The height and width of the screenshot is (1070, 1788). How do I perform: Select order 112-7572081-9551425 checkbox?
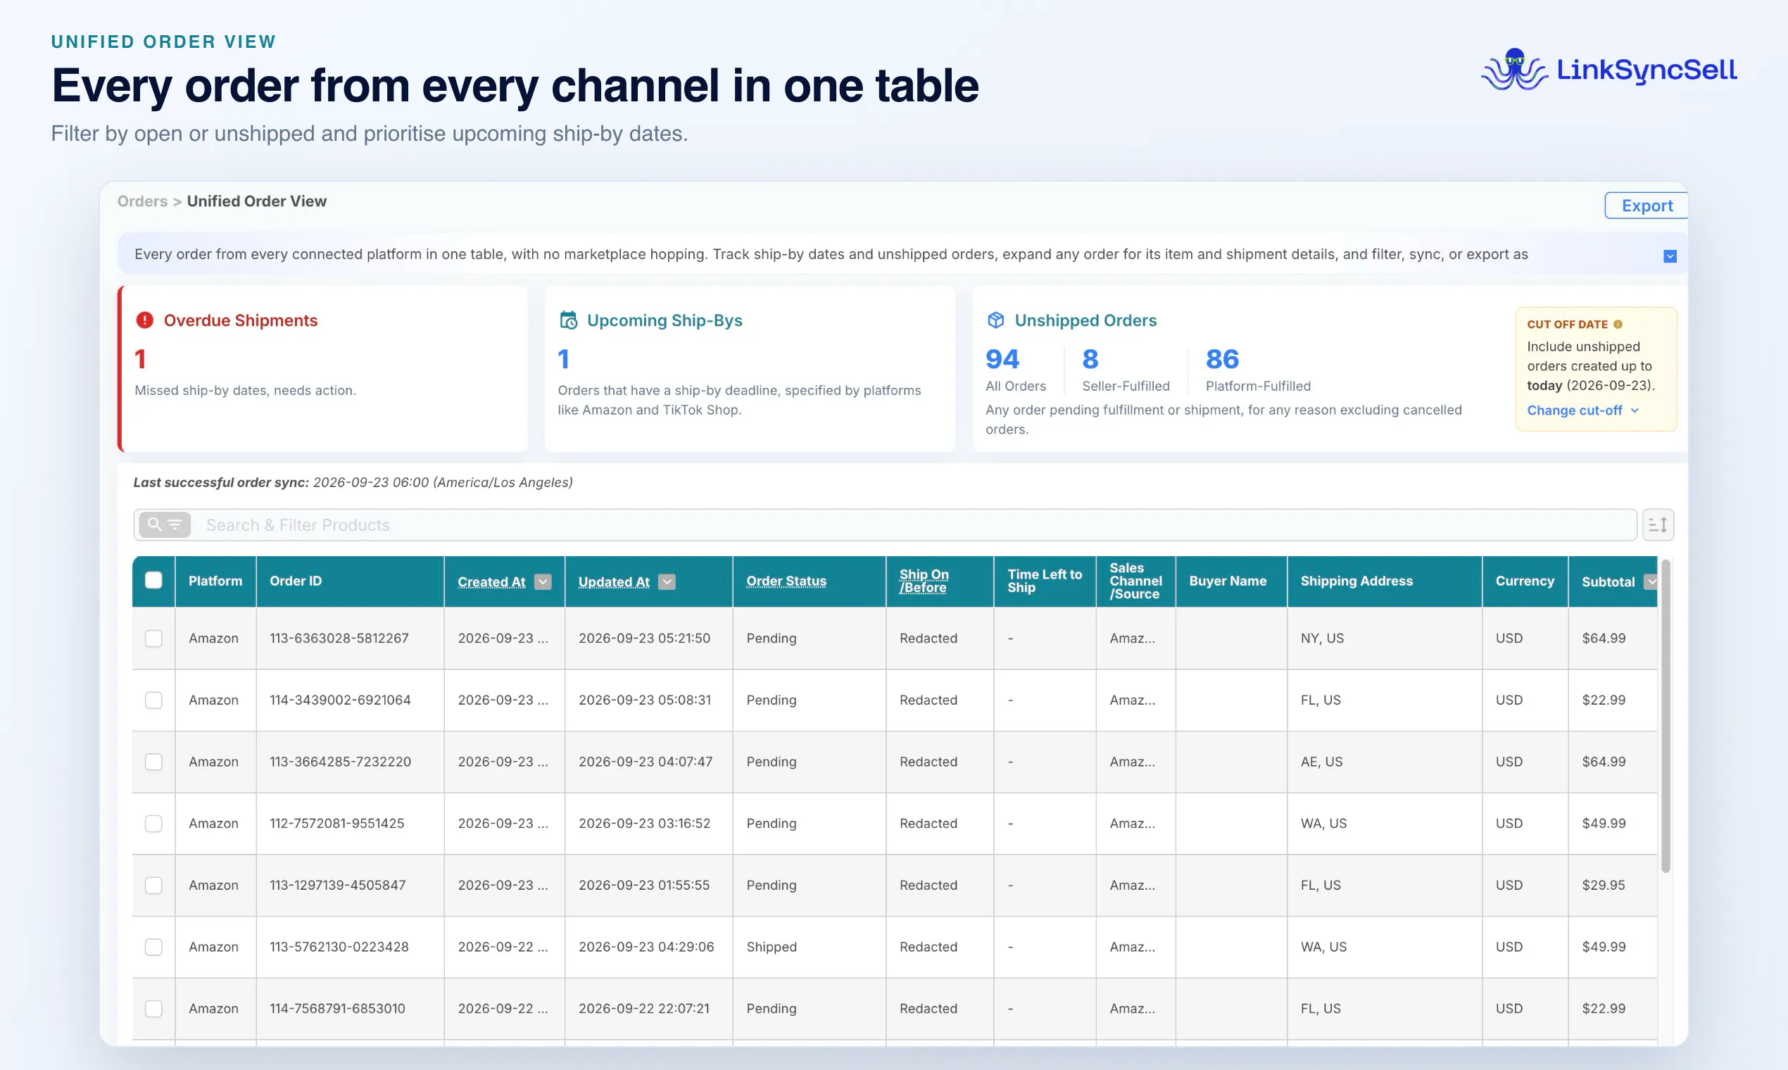point(153,824)
